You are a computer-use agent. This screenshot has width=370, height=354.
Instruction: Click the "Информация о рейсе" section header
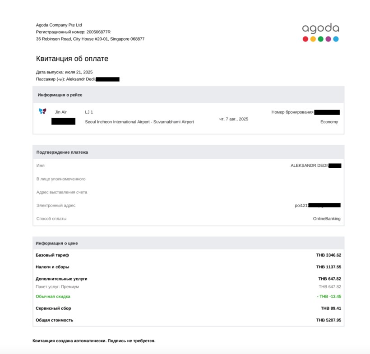pyautogui.click(x=60, y=95)
